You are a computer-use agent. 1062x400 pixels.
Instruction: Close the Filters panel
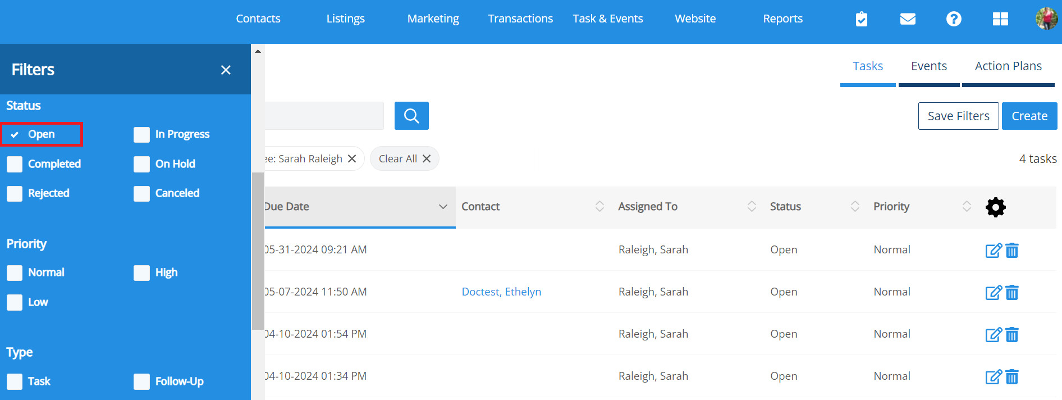pos(226,70)
